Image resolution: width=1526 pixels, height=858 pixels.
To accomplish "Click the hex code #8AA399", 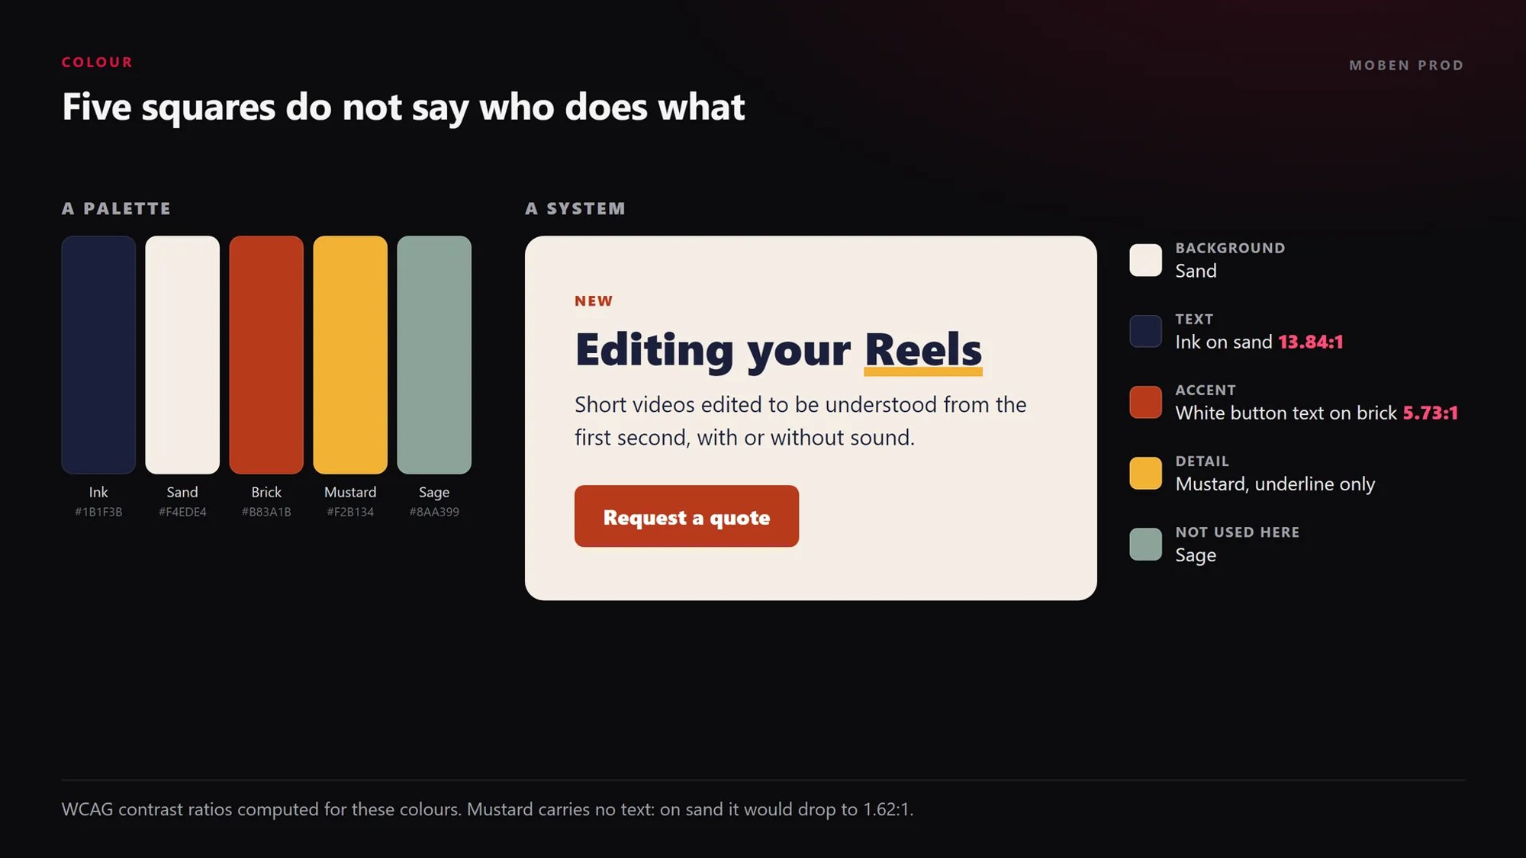I will [434, 512].
